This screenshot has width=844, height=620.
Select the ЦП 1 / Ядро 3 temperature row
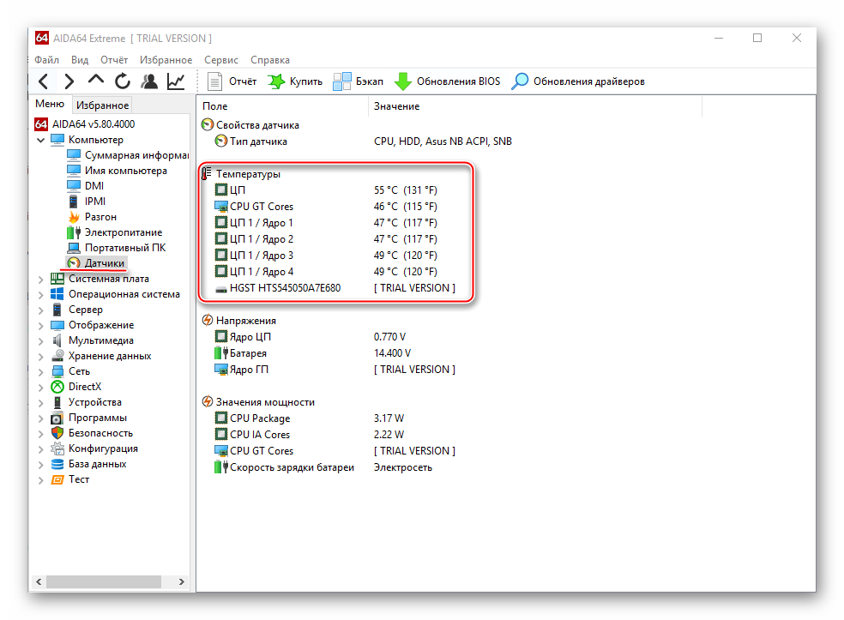pyautogui.click(x=262, y=256)
